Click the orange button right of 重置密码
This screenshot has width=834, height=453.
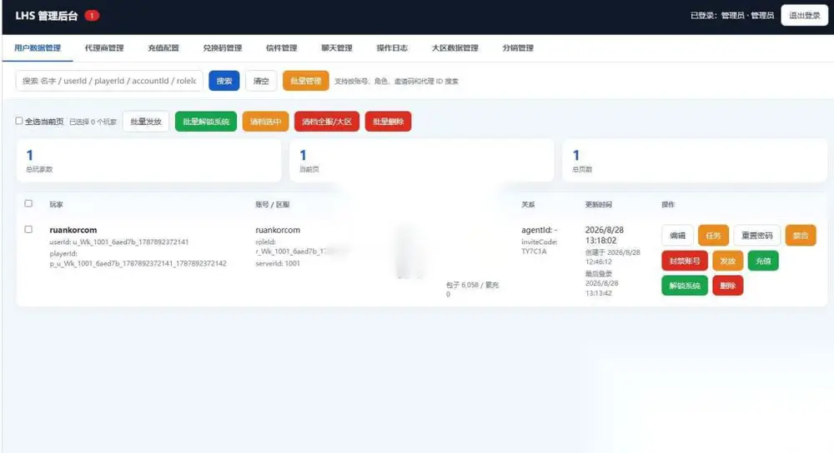[x=801, y=236]
